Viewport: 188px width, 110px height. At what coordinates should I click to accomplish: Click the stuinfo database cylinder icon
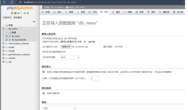pos(7,58)
